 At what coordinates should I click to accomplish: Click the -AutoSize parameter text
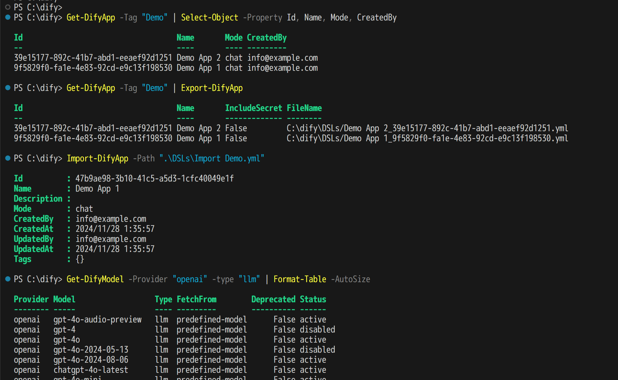350,279
